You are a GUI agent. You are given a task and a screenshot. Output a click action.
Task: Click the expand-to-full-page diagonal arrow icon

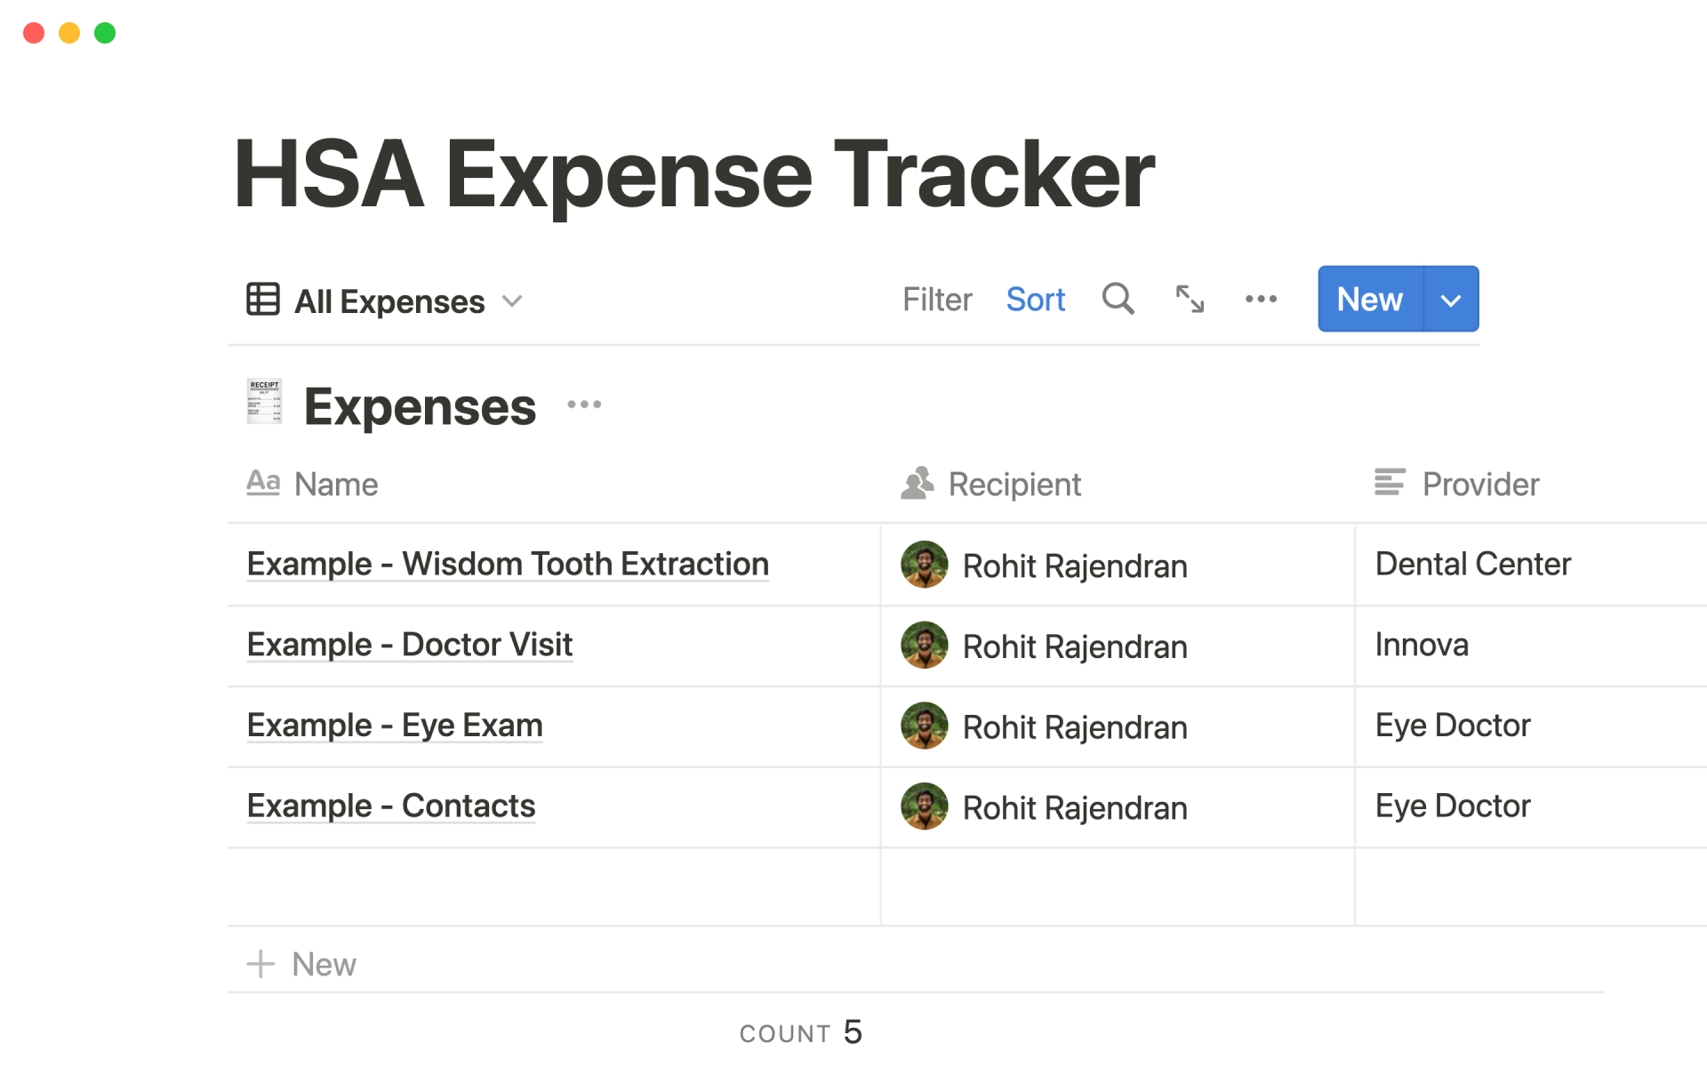[1190, 299]
